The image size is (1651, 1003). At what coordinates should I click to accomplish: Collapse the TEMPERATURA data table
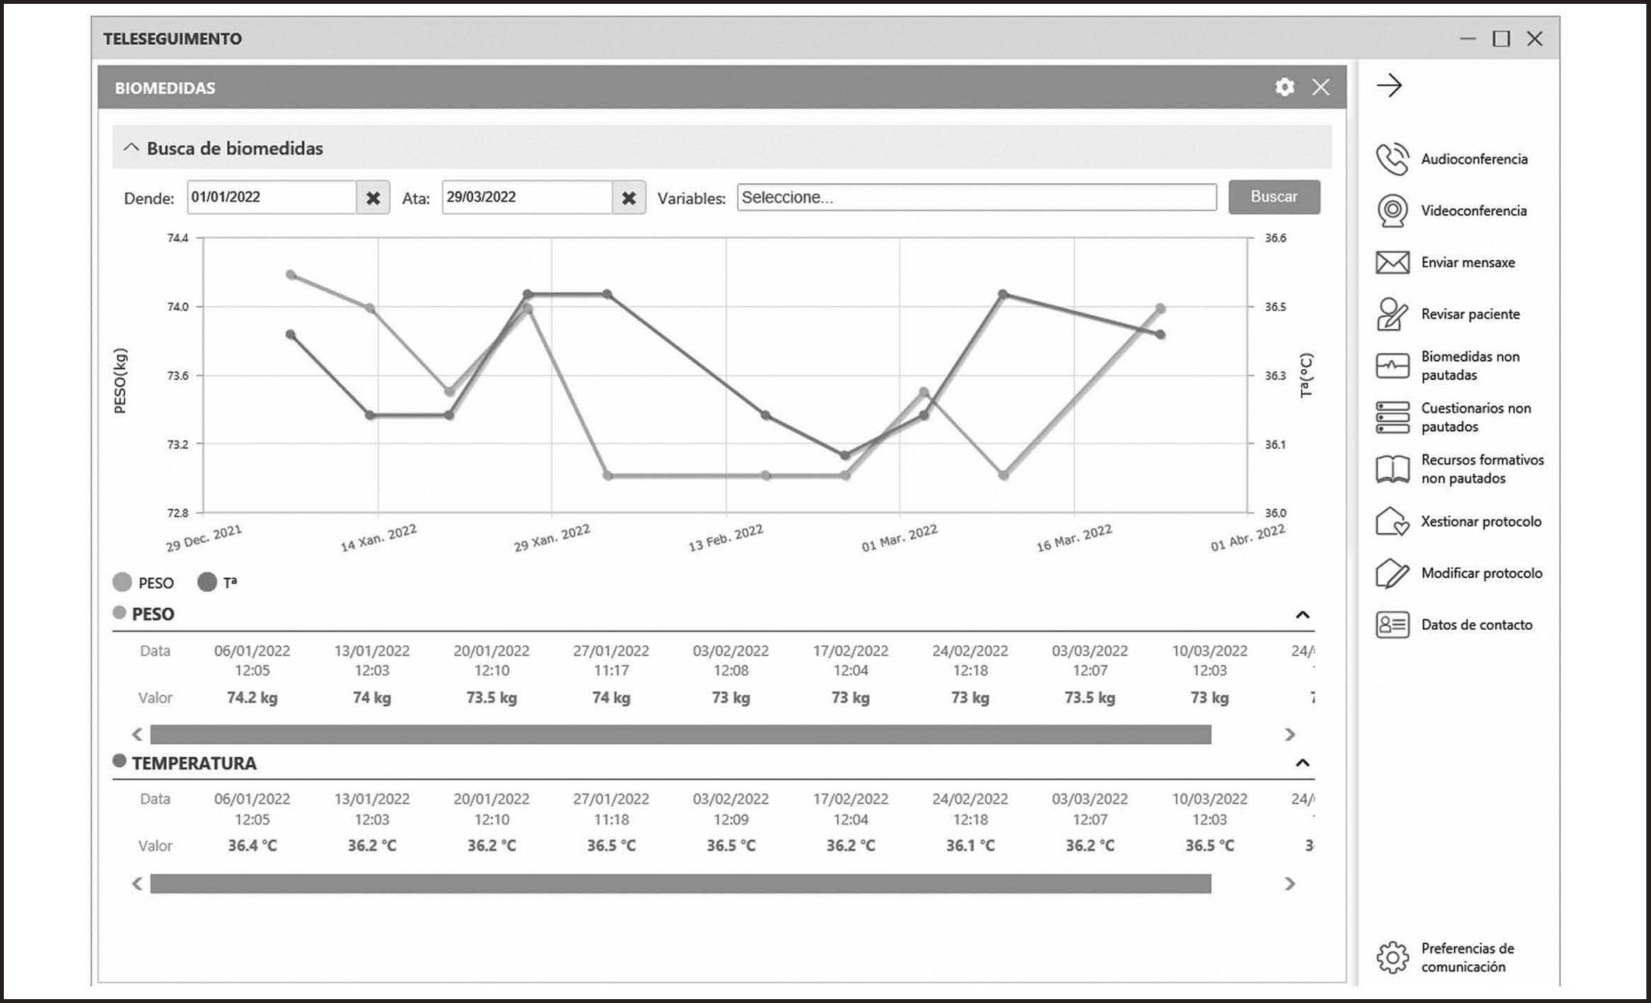pos(1302,763)
